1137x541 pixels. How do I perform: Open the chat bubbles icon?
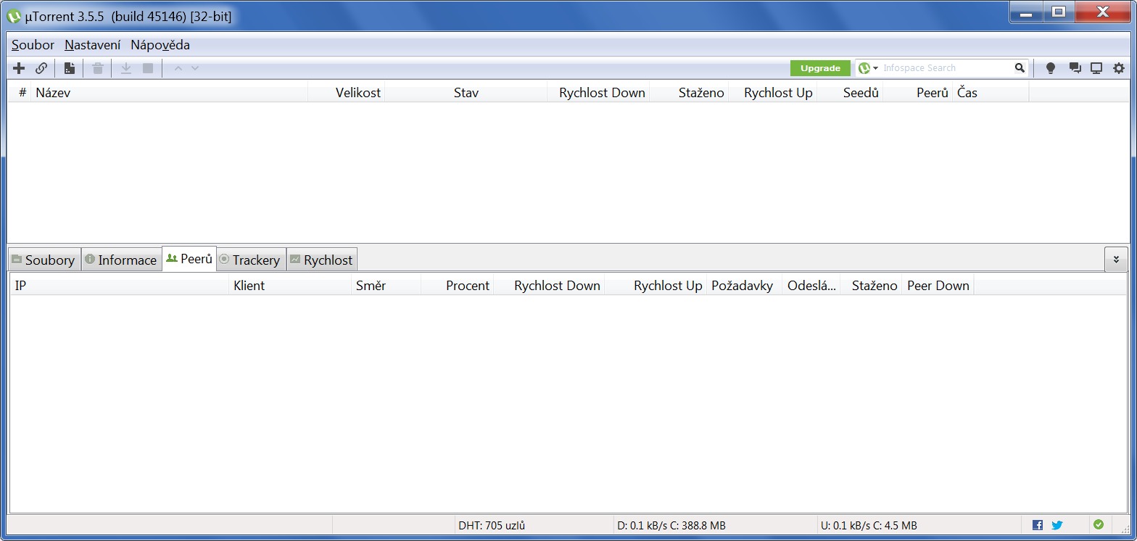[x=1075, y=68]
